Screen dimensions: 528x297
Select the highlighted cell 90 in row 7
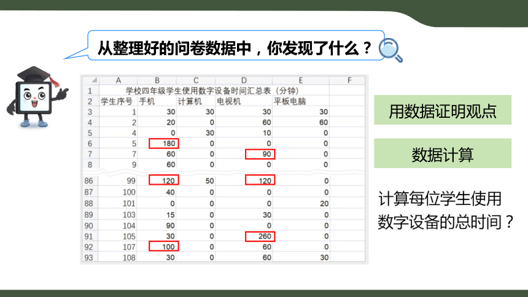260,154
